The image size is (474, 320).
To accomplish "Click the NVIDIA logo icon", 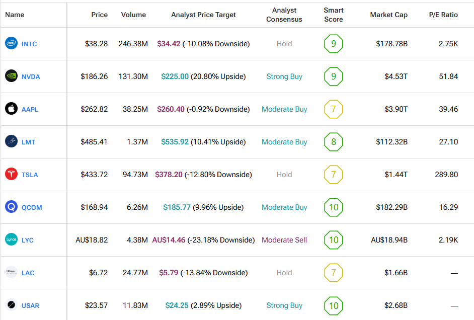I will [x=11, y=76].
